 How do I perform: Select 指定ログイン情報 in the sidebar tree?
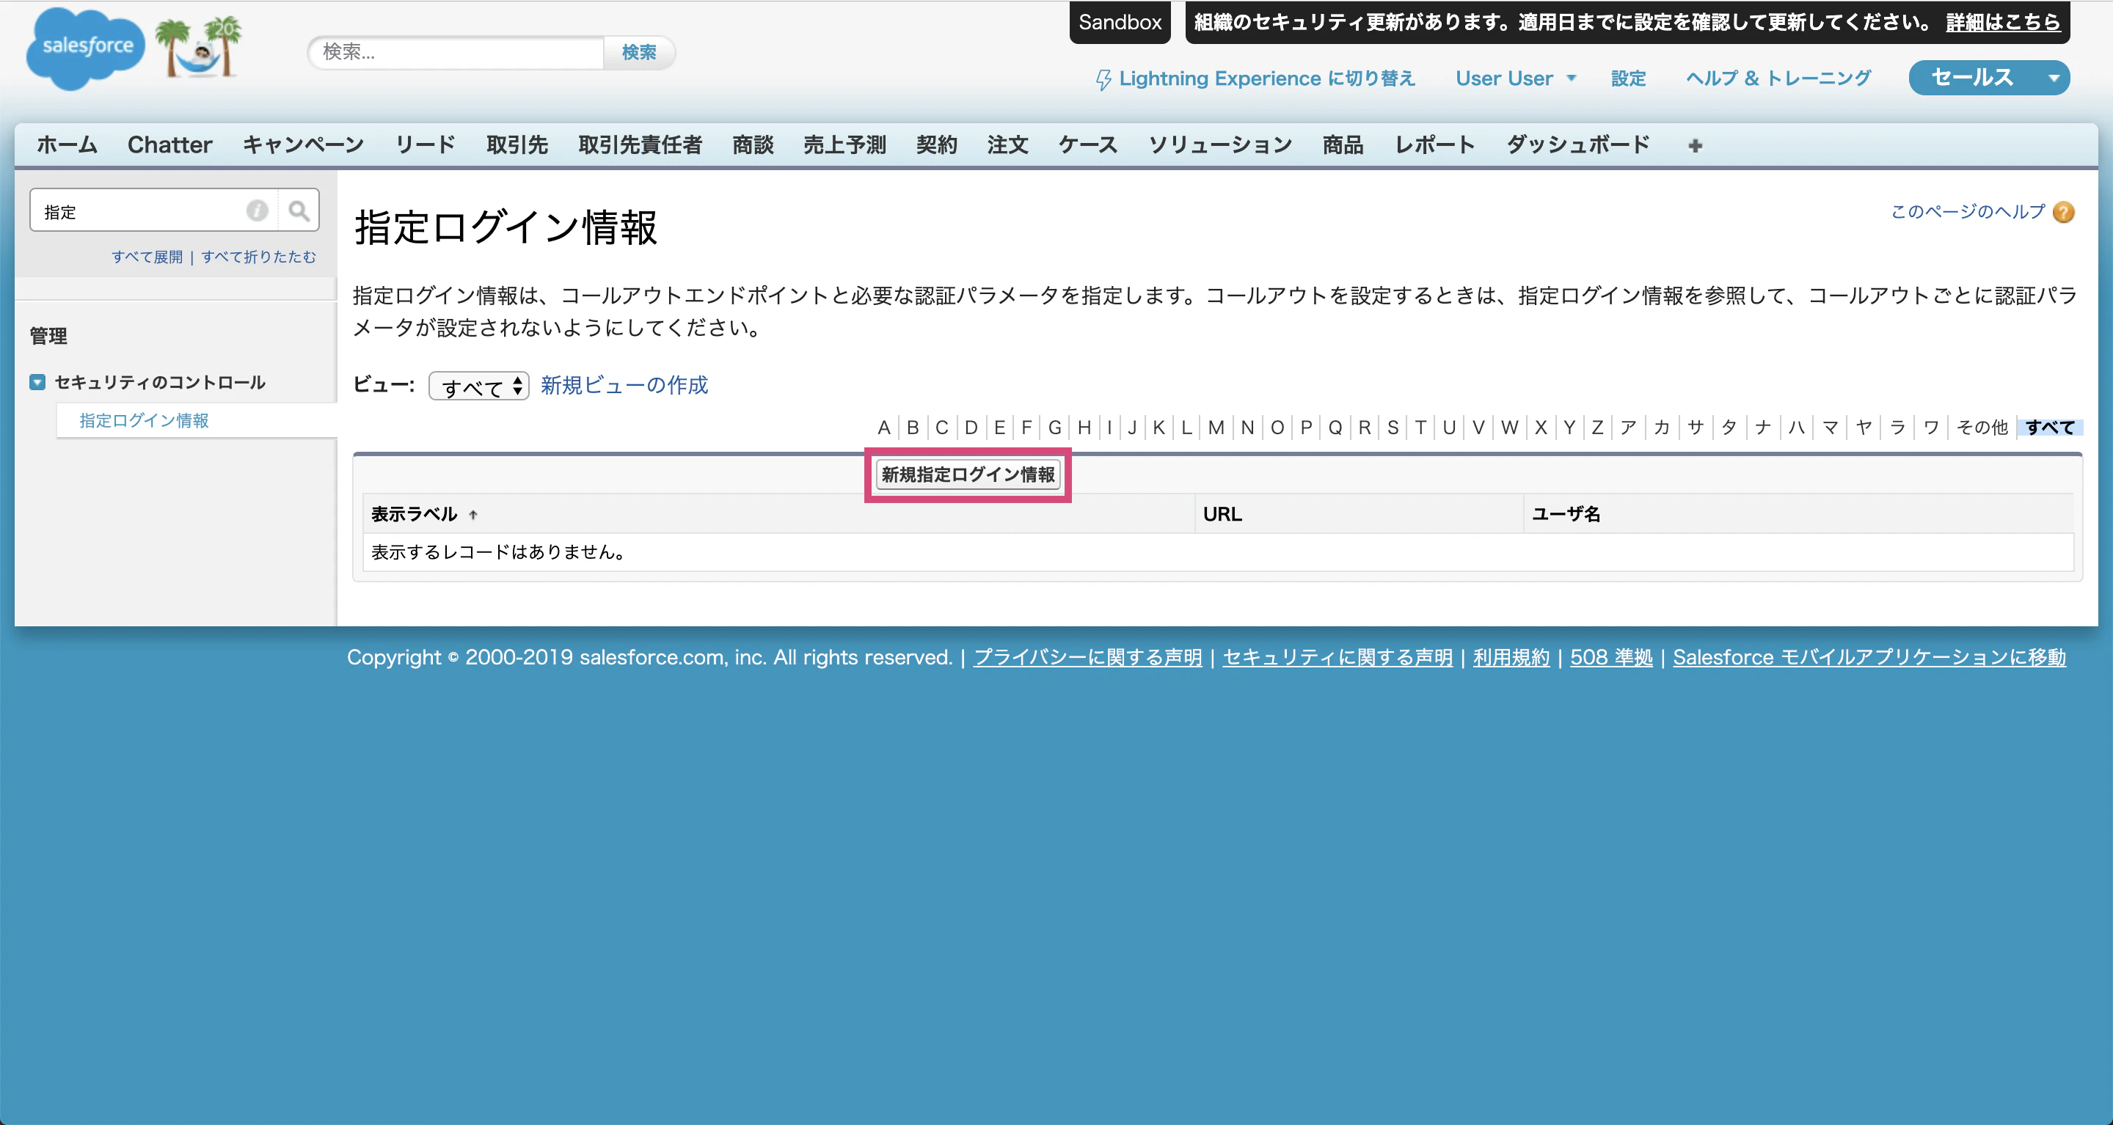[145, 421]
